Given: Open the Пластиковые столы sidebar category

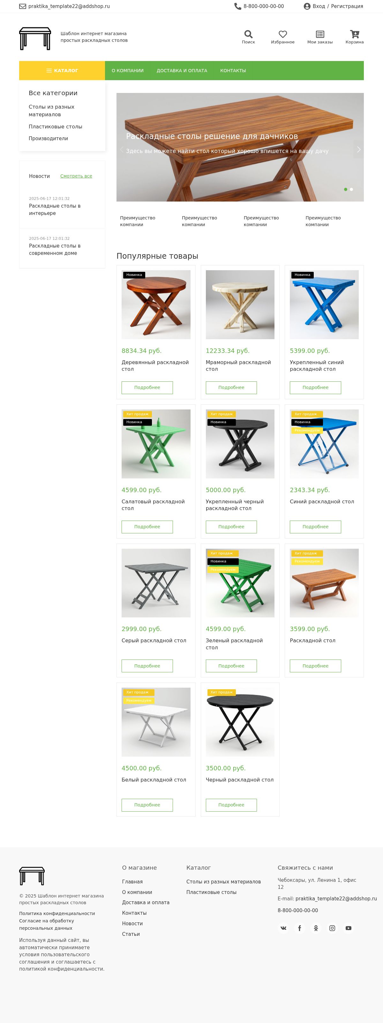Looking at the screenshot, I should click(x=55, y=127).
